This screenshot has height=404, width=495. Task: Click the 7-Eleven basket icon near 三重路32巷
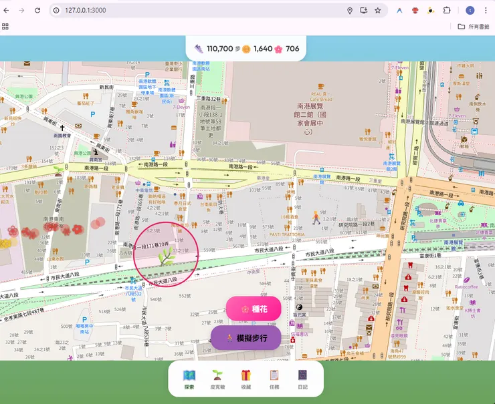[x=181, y=101]
